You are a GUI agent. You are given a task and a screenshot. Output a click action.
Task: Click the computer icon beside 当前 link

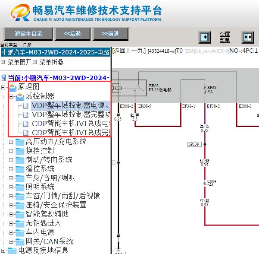pos(4,78)
